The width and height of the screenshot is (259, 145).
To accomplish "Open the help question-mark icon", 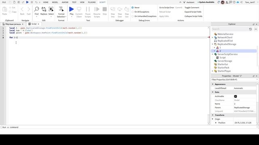I will [234, 2].
